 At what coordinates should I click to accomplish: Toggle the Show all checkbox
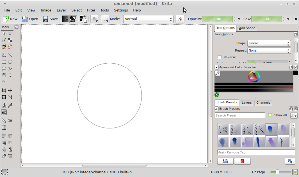(270, 115)
